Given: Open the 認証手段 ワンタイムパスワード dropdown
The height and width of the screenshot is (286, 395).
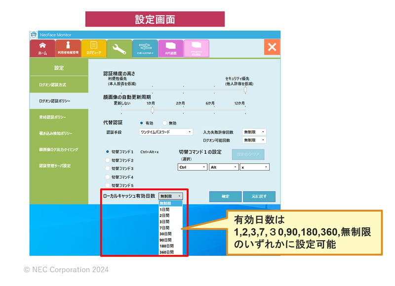Looking at the screenshot, I should (166, 132).
